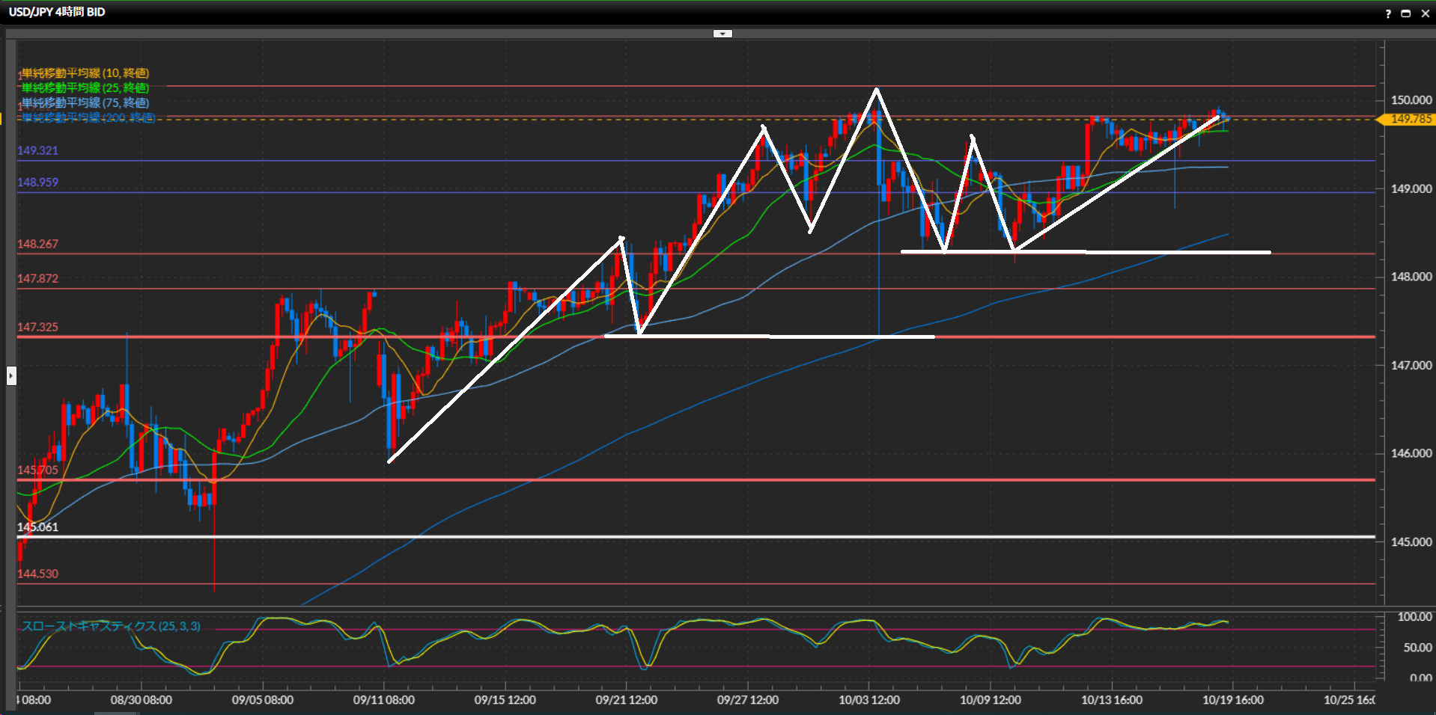Close the USD/JPY chart window
This screenshot has width=1436, height=715.
[x=1425, y=13]
